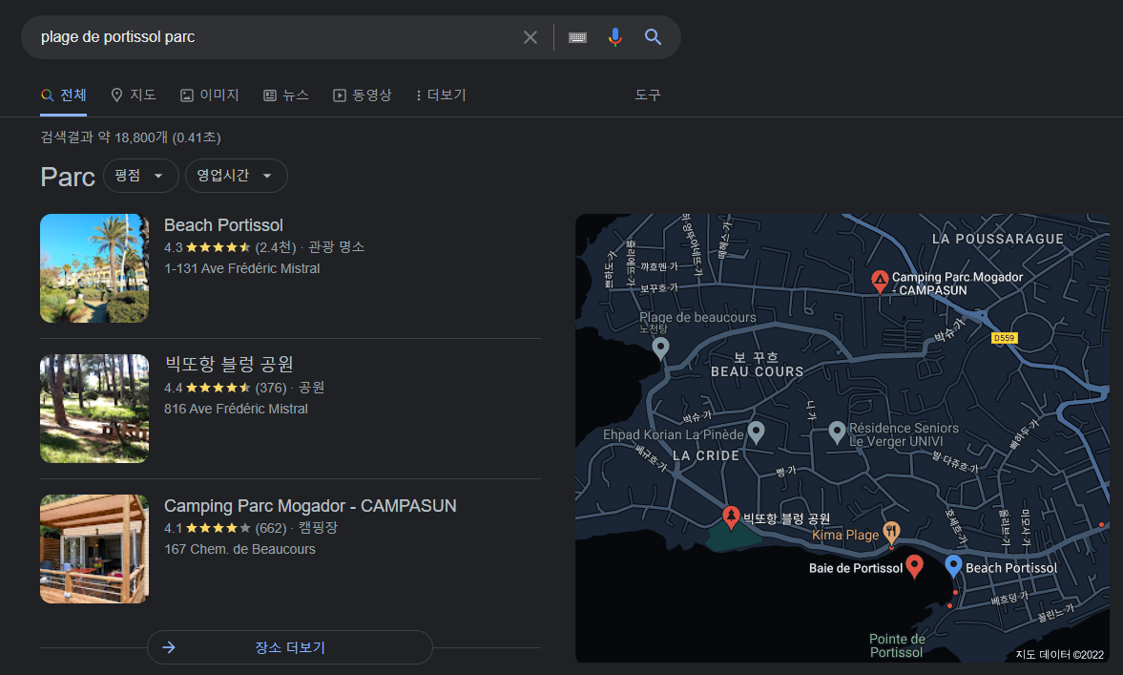The image size is (1123, 675).
Task: Open Beach Portissol listing title
Action: (x=223, y=225)
